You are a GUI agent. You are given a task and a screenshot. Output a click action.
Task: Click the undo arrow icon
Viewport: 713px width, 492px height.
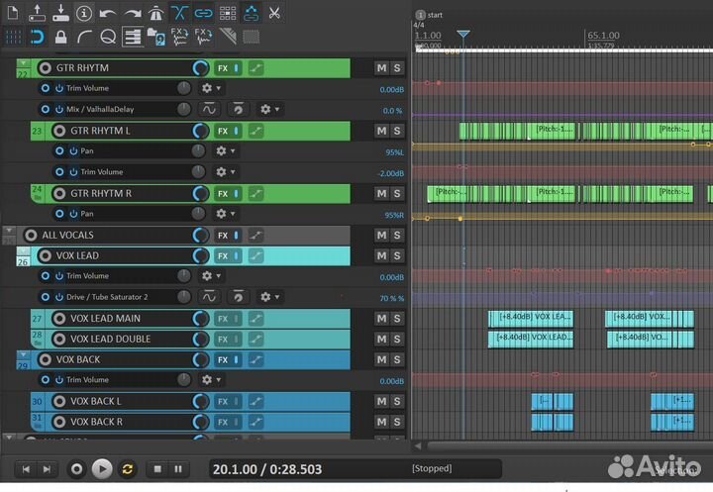108,13
